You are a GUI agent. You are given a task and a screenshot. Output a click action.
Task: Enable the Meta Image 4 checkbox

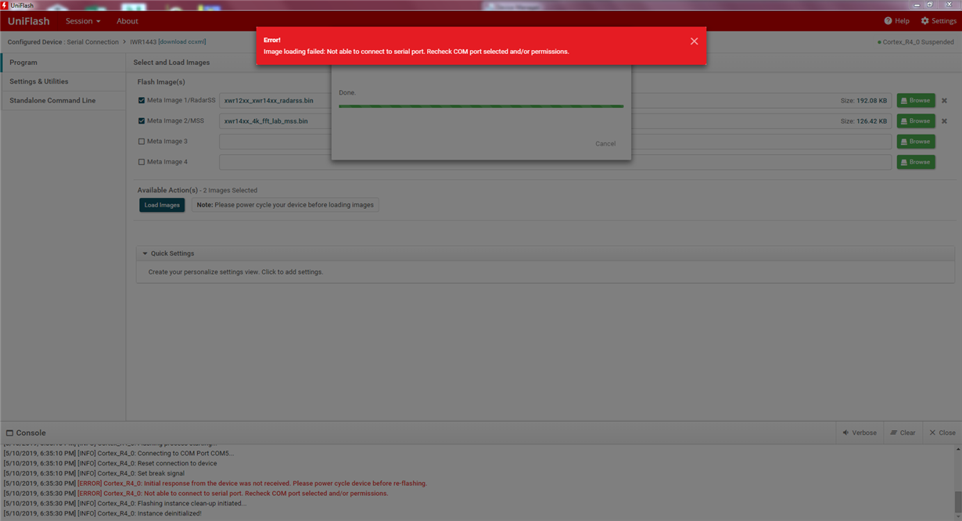pos(142,161)
